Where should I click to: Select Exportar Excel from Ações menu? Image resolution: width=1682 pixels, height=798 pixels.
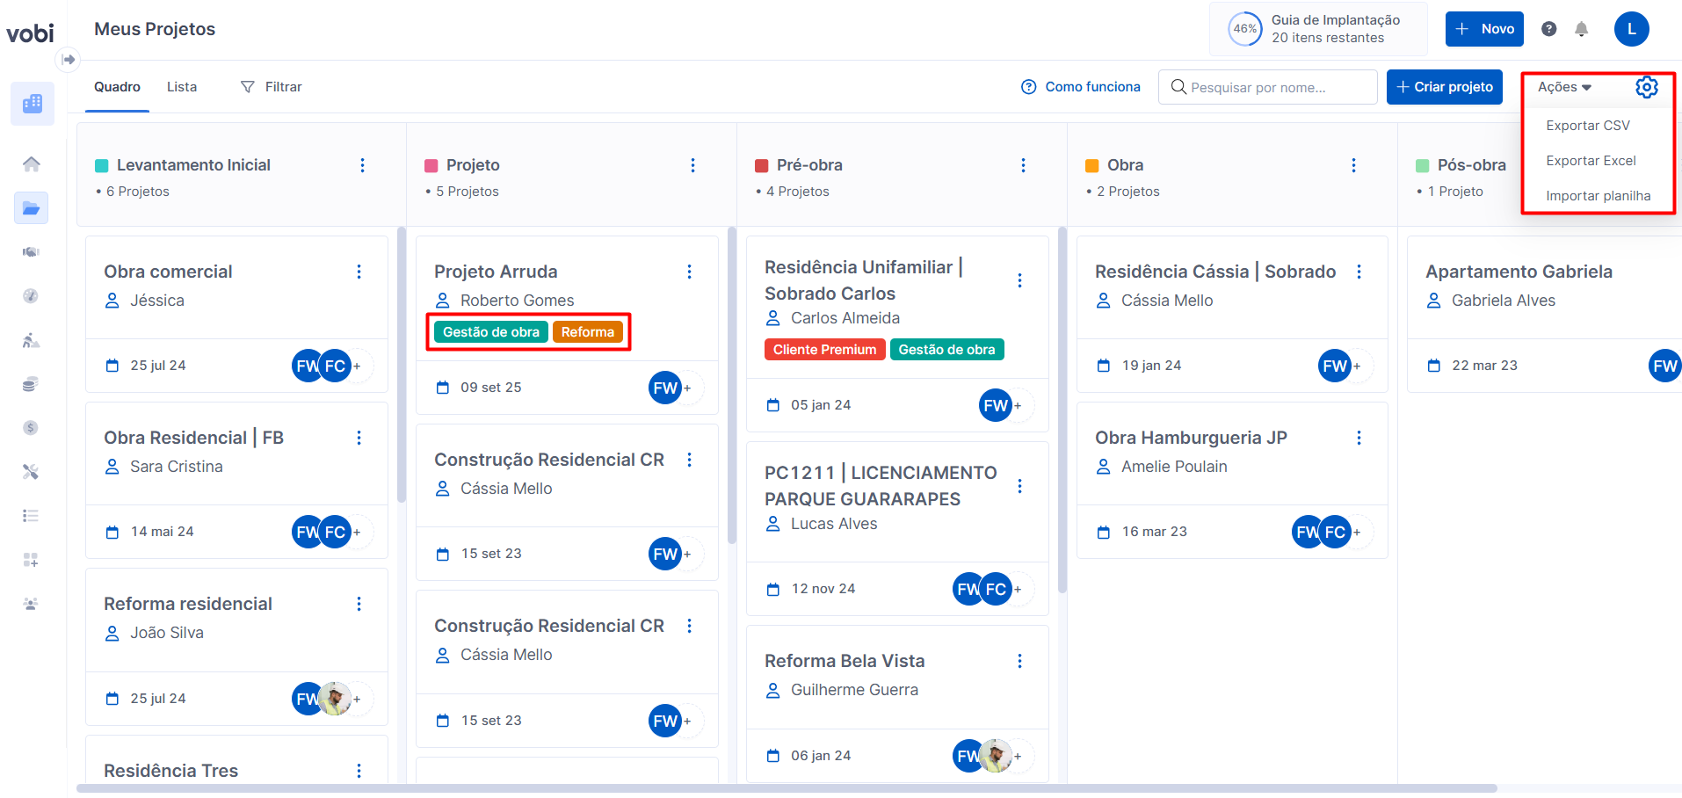pos(1591,161)
